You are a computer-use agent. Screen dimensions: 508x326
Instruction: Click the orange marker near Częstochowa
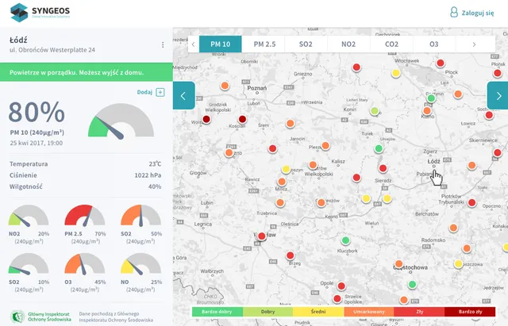point(398,264)
